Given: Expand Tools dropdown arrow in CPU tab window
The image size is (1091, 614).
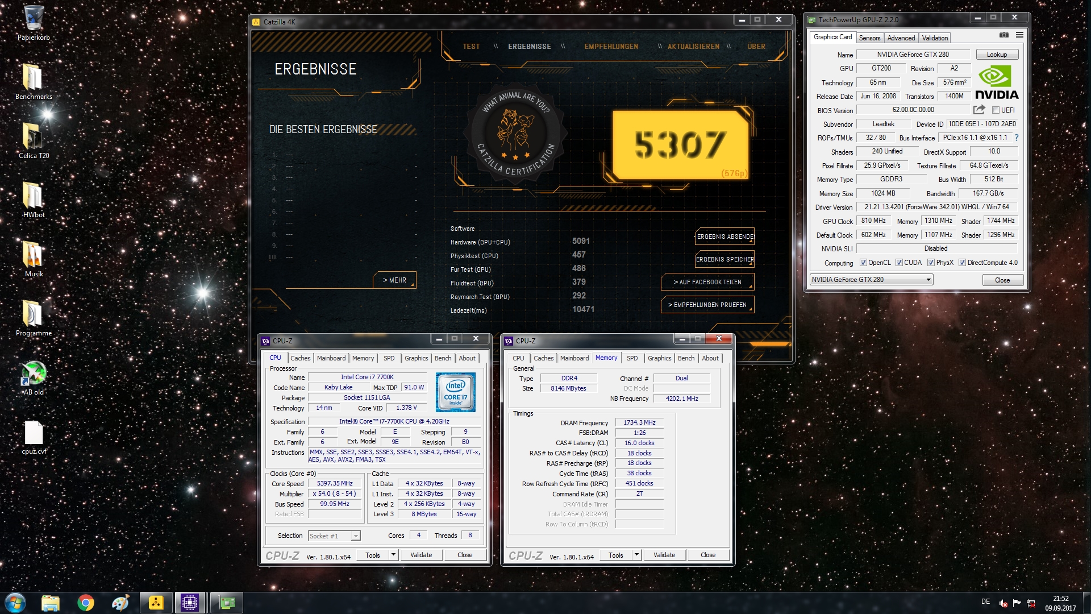Looking at the screenshot, I should [393, 555].
